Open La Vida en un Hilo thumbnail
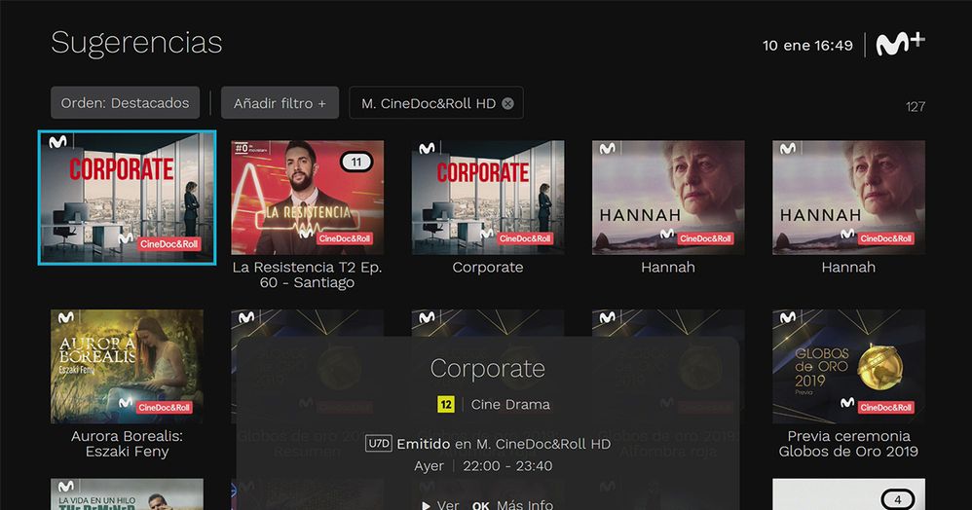 [x=127, y=493]
